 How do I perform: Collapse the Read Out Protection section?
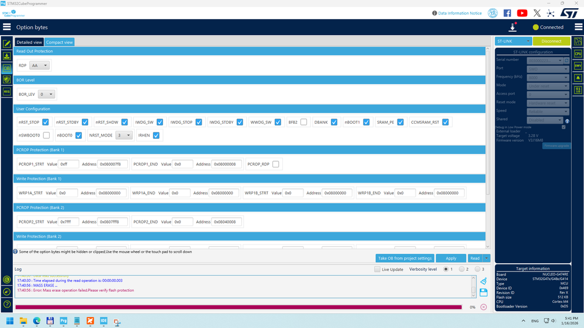pyautogui.click(x=250, y=51)
